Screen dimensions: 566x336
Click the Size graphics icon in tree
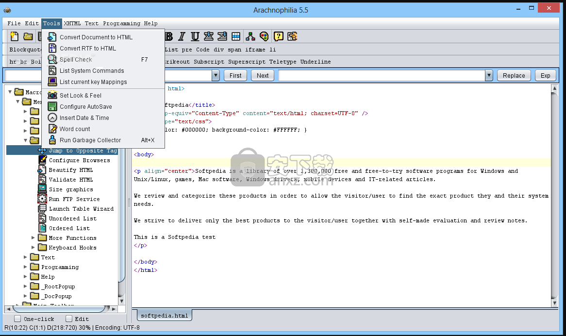tap(42, 189)
